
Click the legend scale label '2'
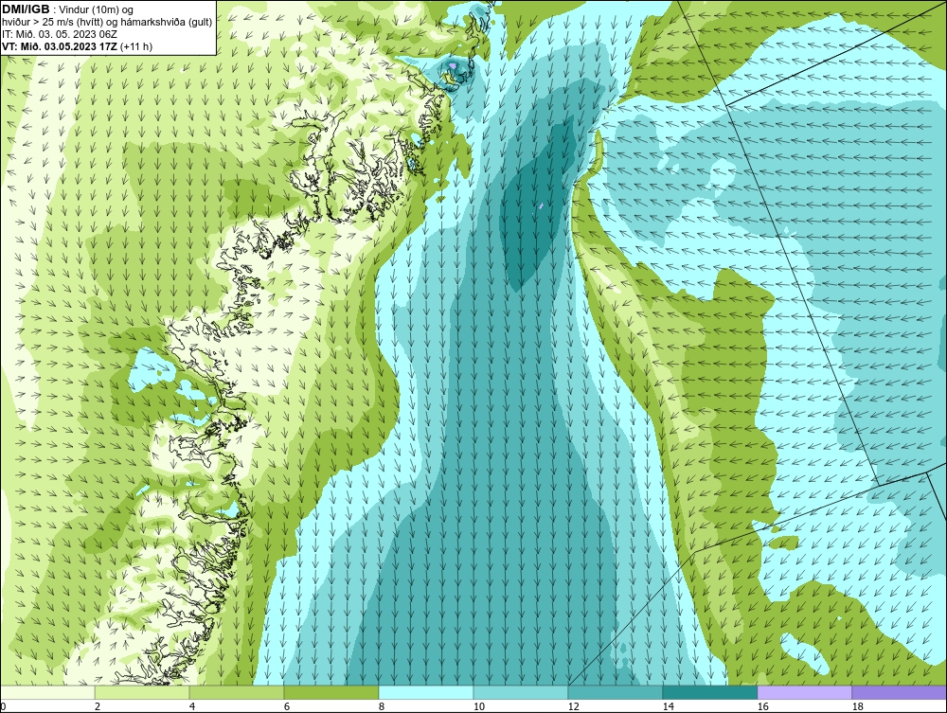click(x=98, y=706)
